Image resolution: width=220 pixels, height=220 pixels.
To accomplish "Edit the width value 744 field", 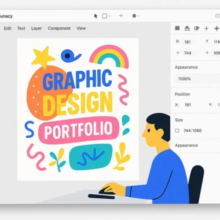I will 188,53.
